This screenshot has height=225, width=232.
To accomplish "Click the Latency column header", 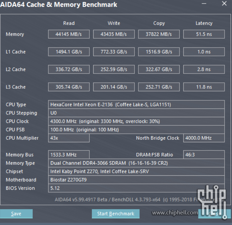I will (x=204, y=23).
